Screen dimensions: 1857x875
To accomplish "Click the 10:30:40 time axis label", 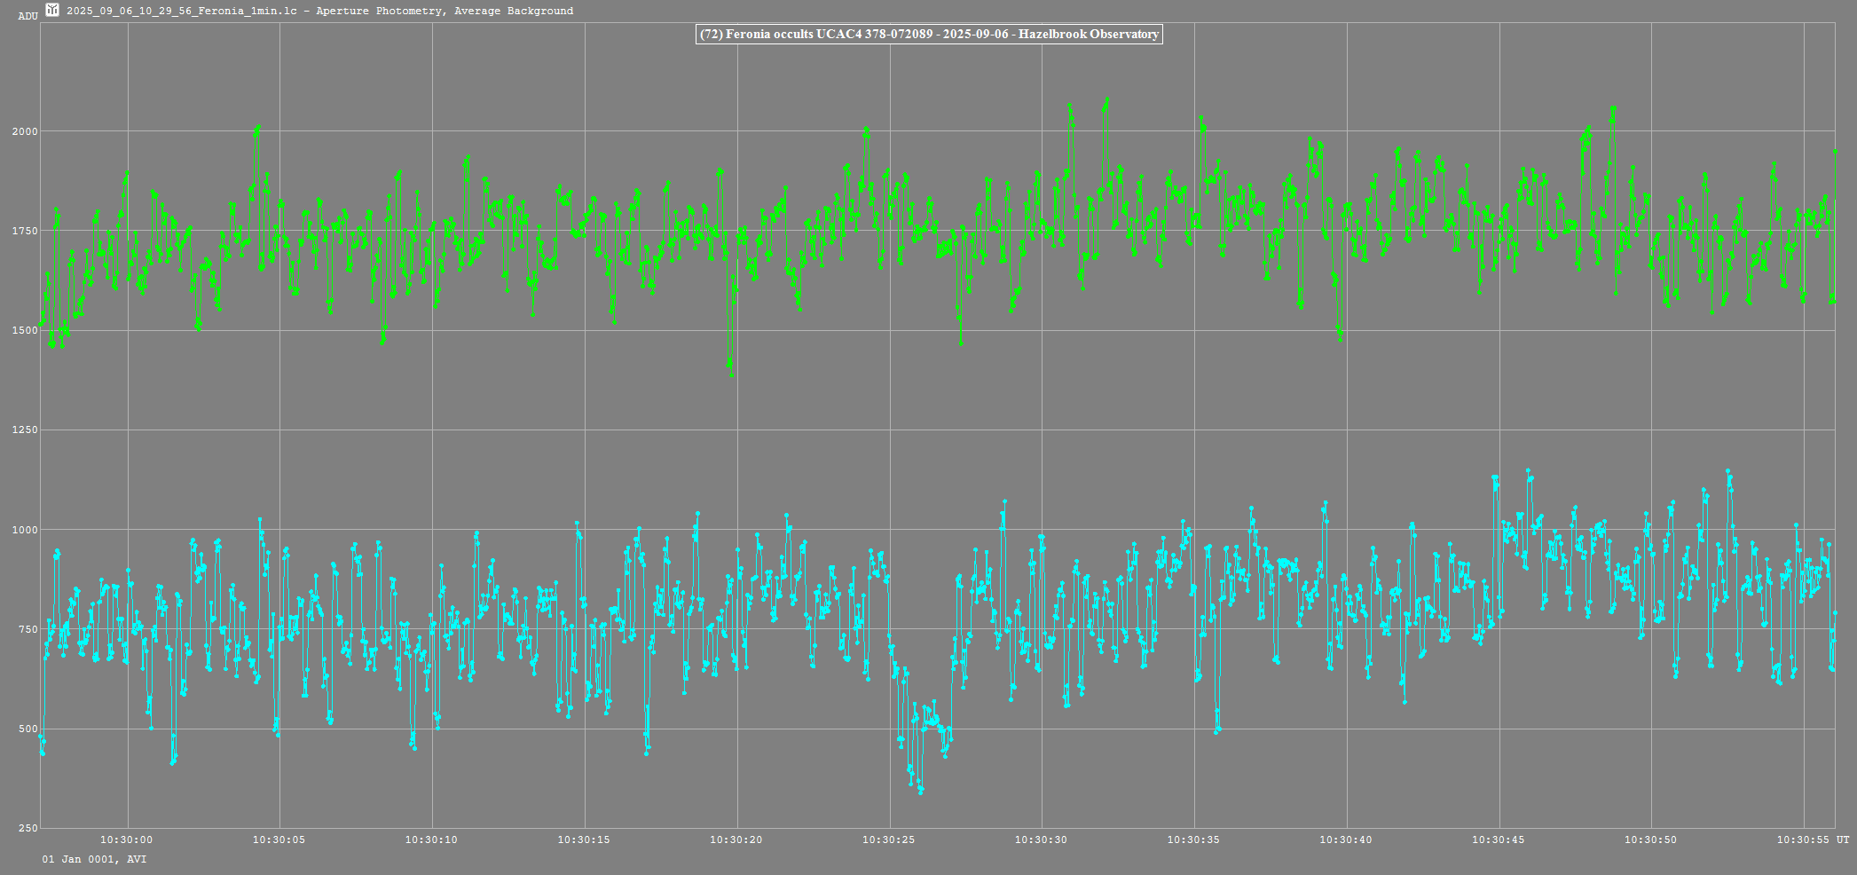I will point(1346,840).
